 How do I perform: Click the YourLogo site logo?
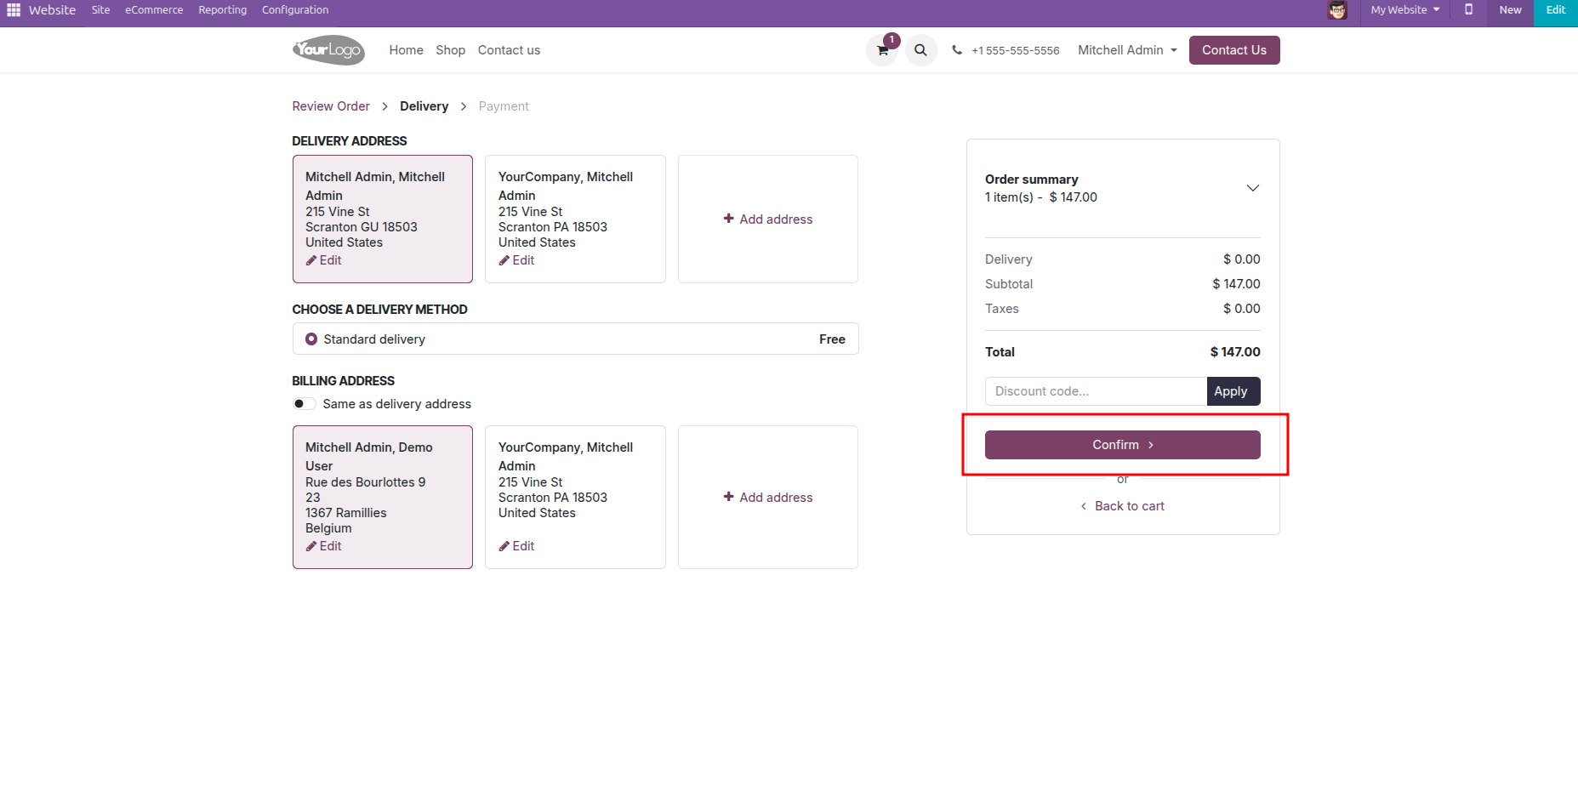point(328,50)
